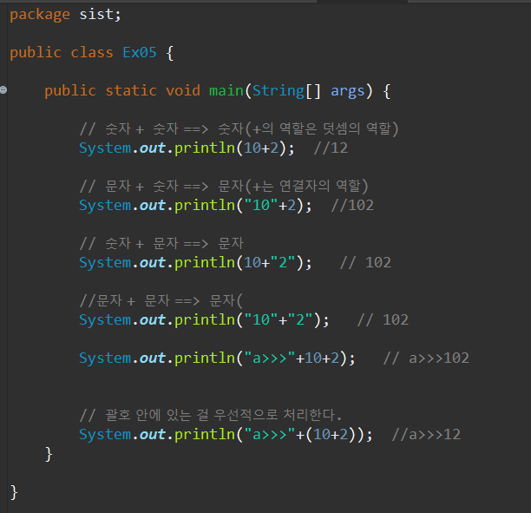The height and width of the screenshot is (513, 531).
Task: Click the println("a>>>"+10+2) statement
Action: click(217, 358)
